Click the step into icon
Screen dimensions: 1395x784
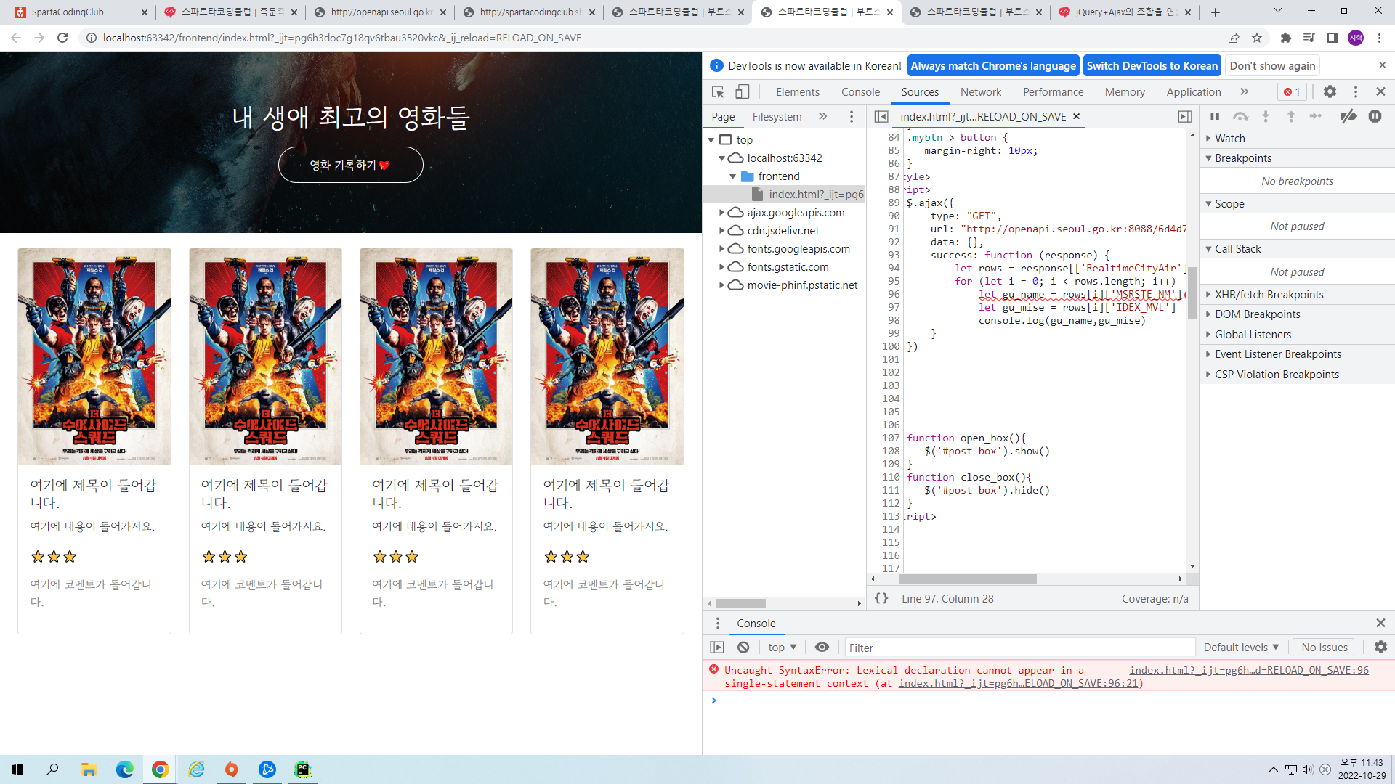pos(1266,116)
